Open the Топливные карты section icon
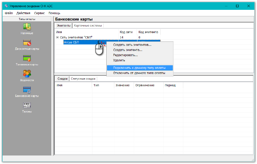This screenshot has height=164, width=257. coord(27,59)
